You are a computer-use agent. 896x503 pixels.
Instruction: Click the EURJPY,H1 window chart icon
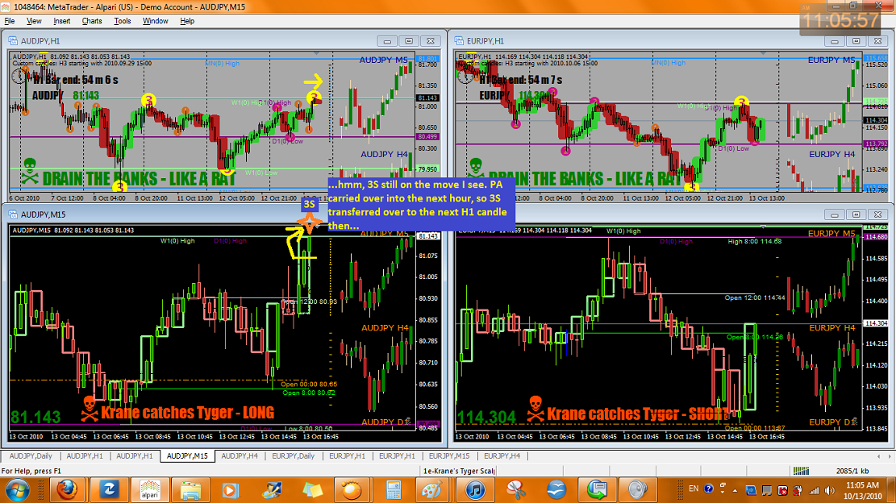pyautogui.click(x=459, y=41)
